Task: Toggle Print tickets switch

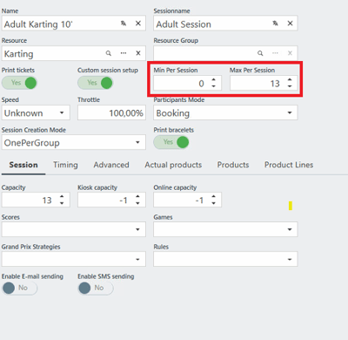Action: coord(19,83)
